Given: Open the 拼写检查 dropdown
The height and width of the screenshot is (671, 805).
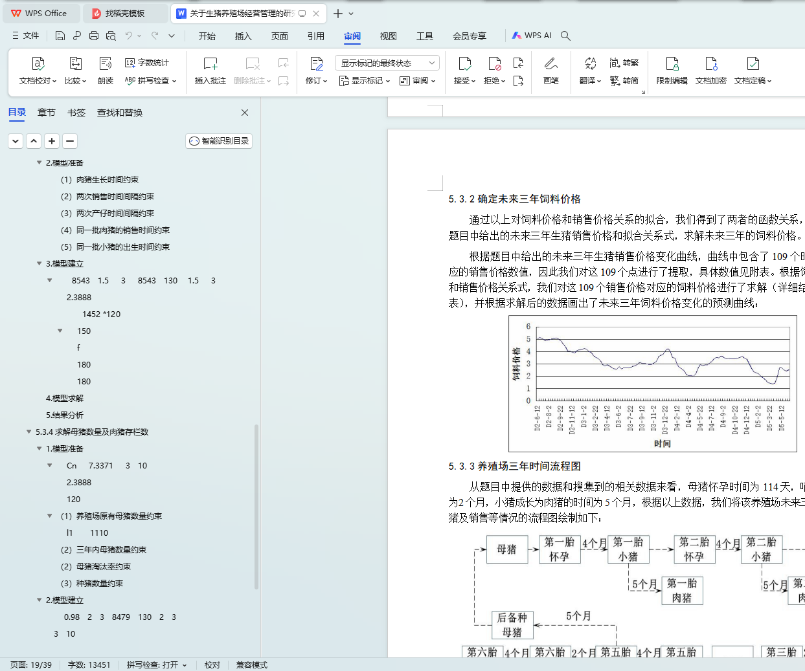Looking at the screenshot, I should pyautogui.click(x=150, y=81).
